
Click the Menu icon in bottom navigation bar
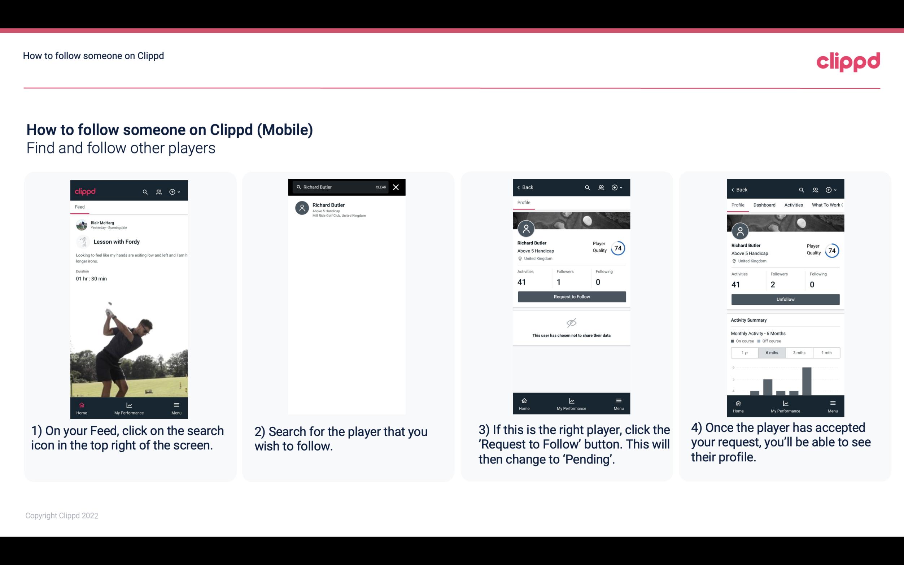click(x=177, y=404)
